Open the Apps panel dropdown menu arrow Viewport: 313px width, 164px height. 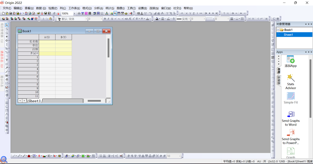pyautogui.click(x=306, y=52)
